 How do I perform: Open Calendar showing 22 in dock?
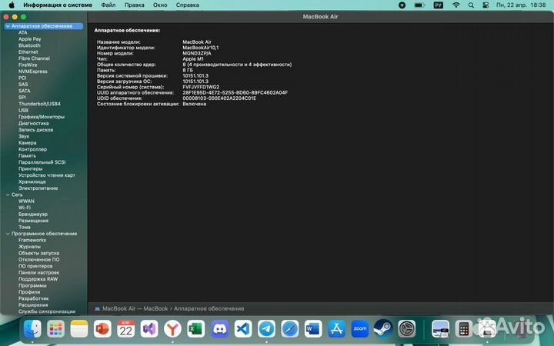pos(125,329)
